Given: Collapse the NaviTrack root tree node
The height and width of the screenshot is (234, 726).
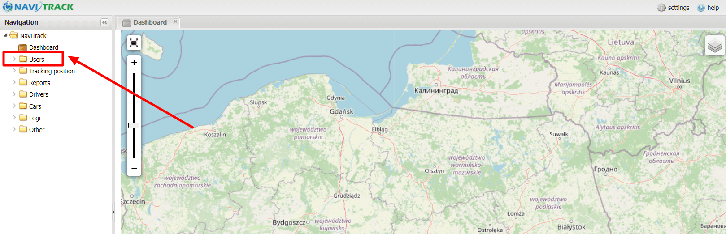Looking at the screenshot, I should (5, 35).
